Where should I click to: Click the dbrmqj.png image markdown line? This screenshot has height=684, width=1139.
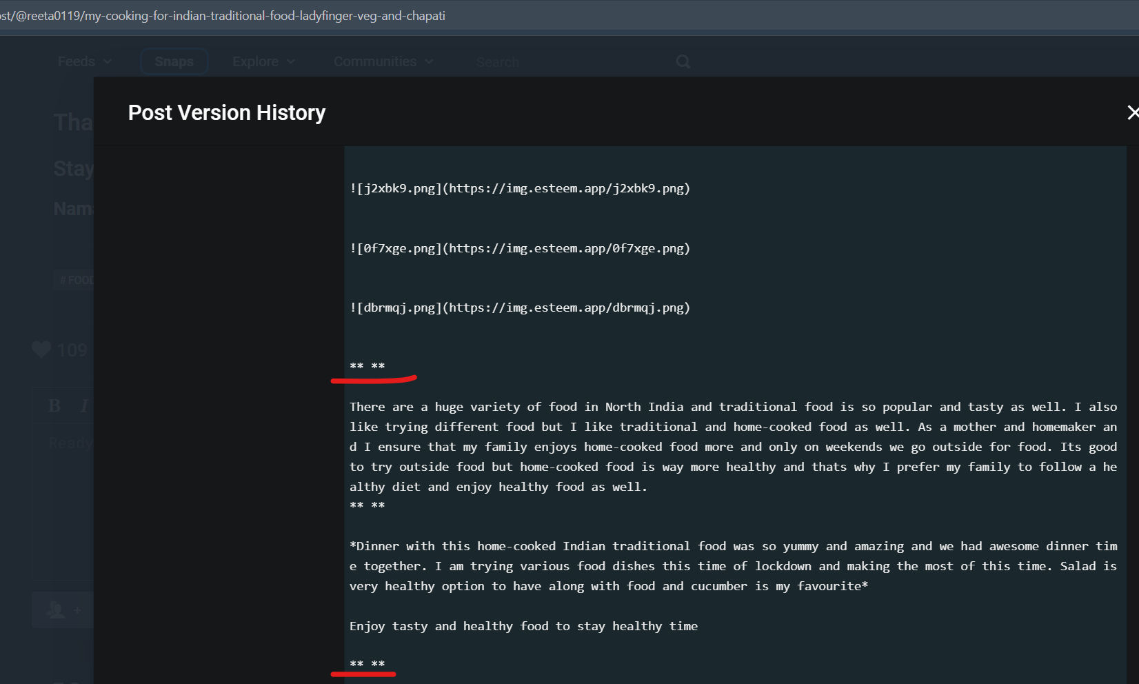[520, 308]
